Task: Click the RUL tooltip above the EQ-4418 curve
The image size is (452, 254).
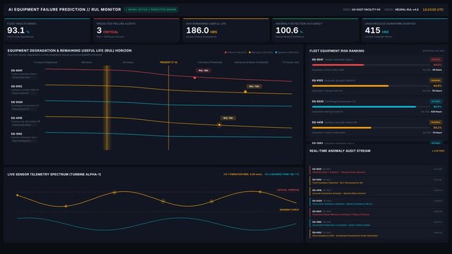Action: (228, 118)
